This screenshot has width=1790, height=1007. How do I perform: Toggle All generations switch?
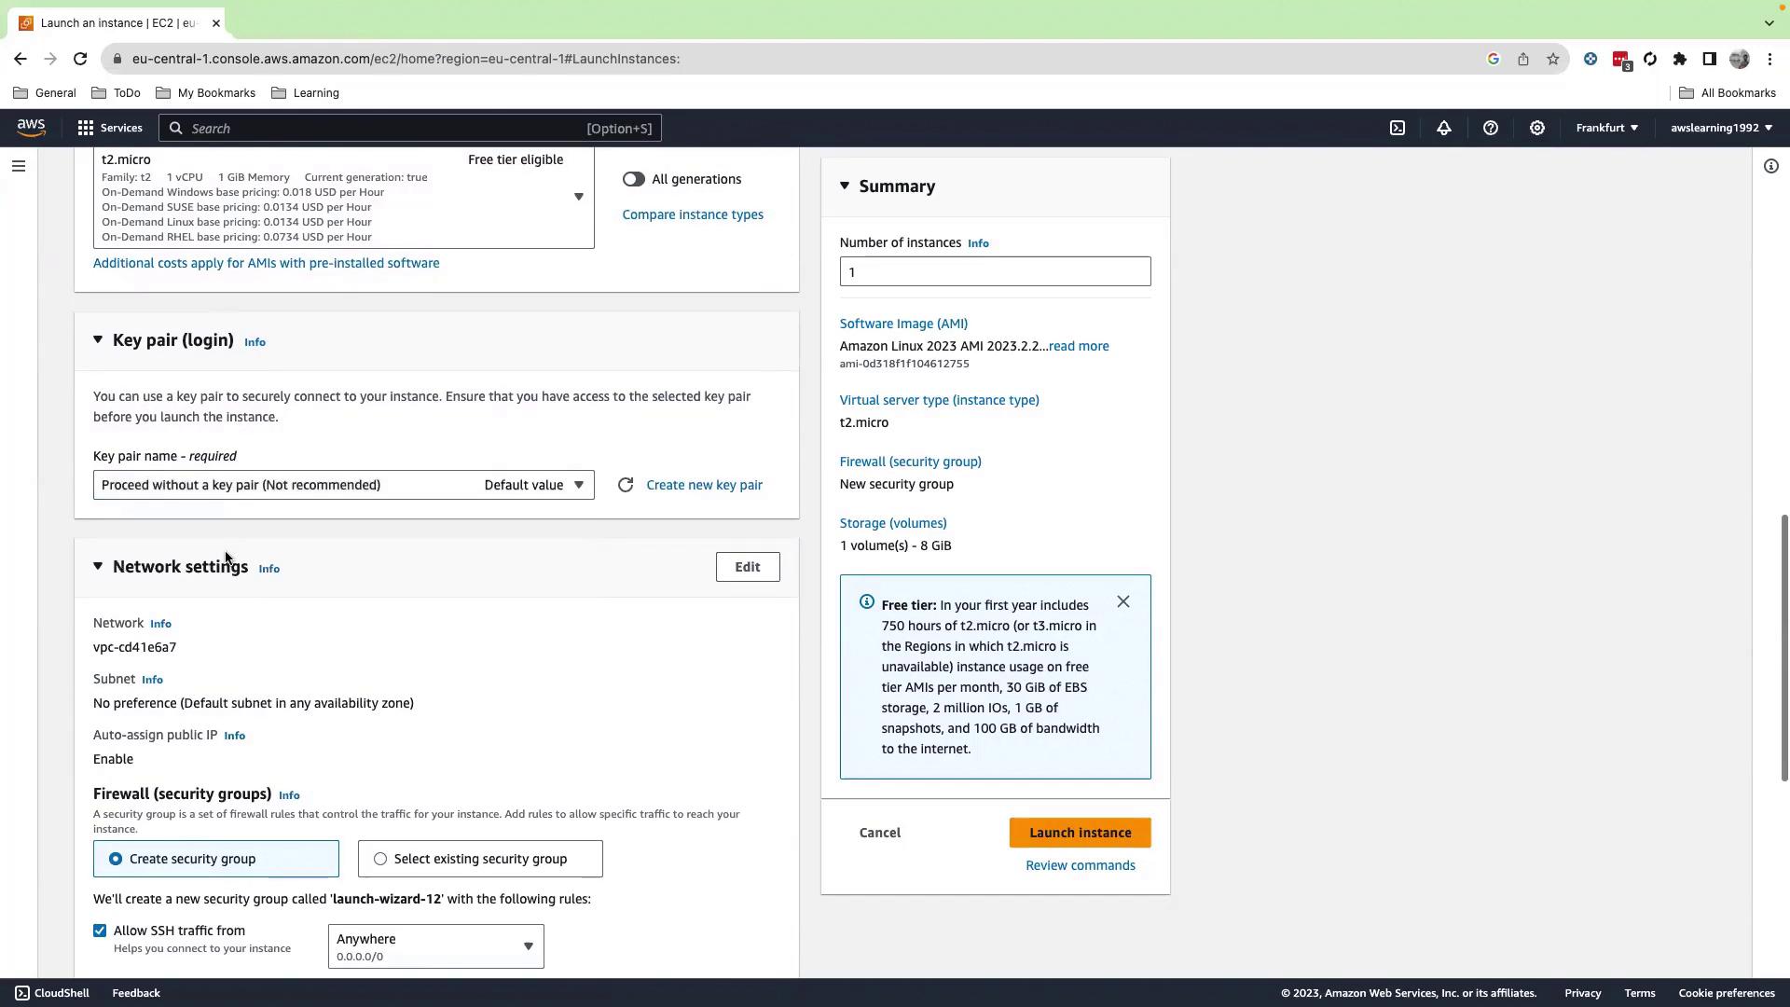click(x=634, y=179)
